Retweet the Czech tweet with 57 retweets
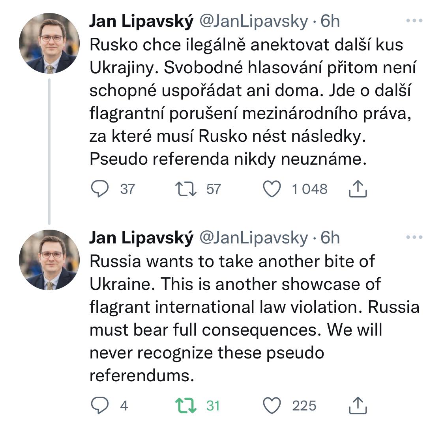444x427 pixels. coord(186,189)
